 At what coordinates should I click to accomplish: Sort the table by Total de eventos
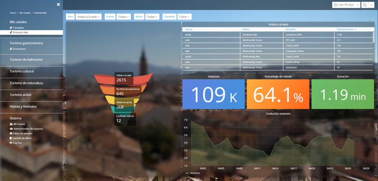point(346,29)
